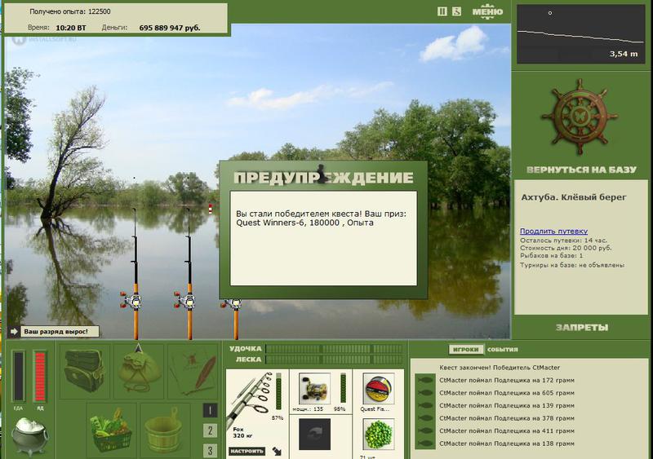Click the event Подлещика на 605 грамм

506,393
